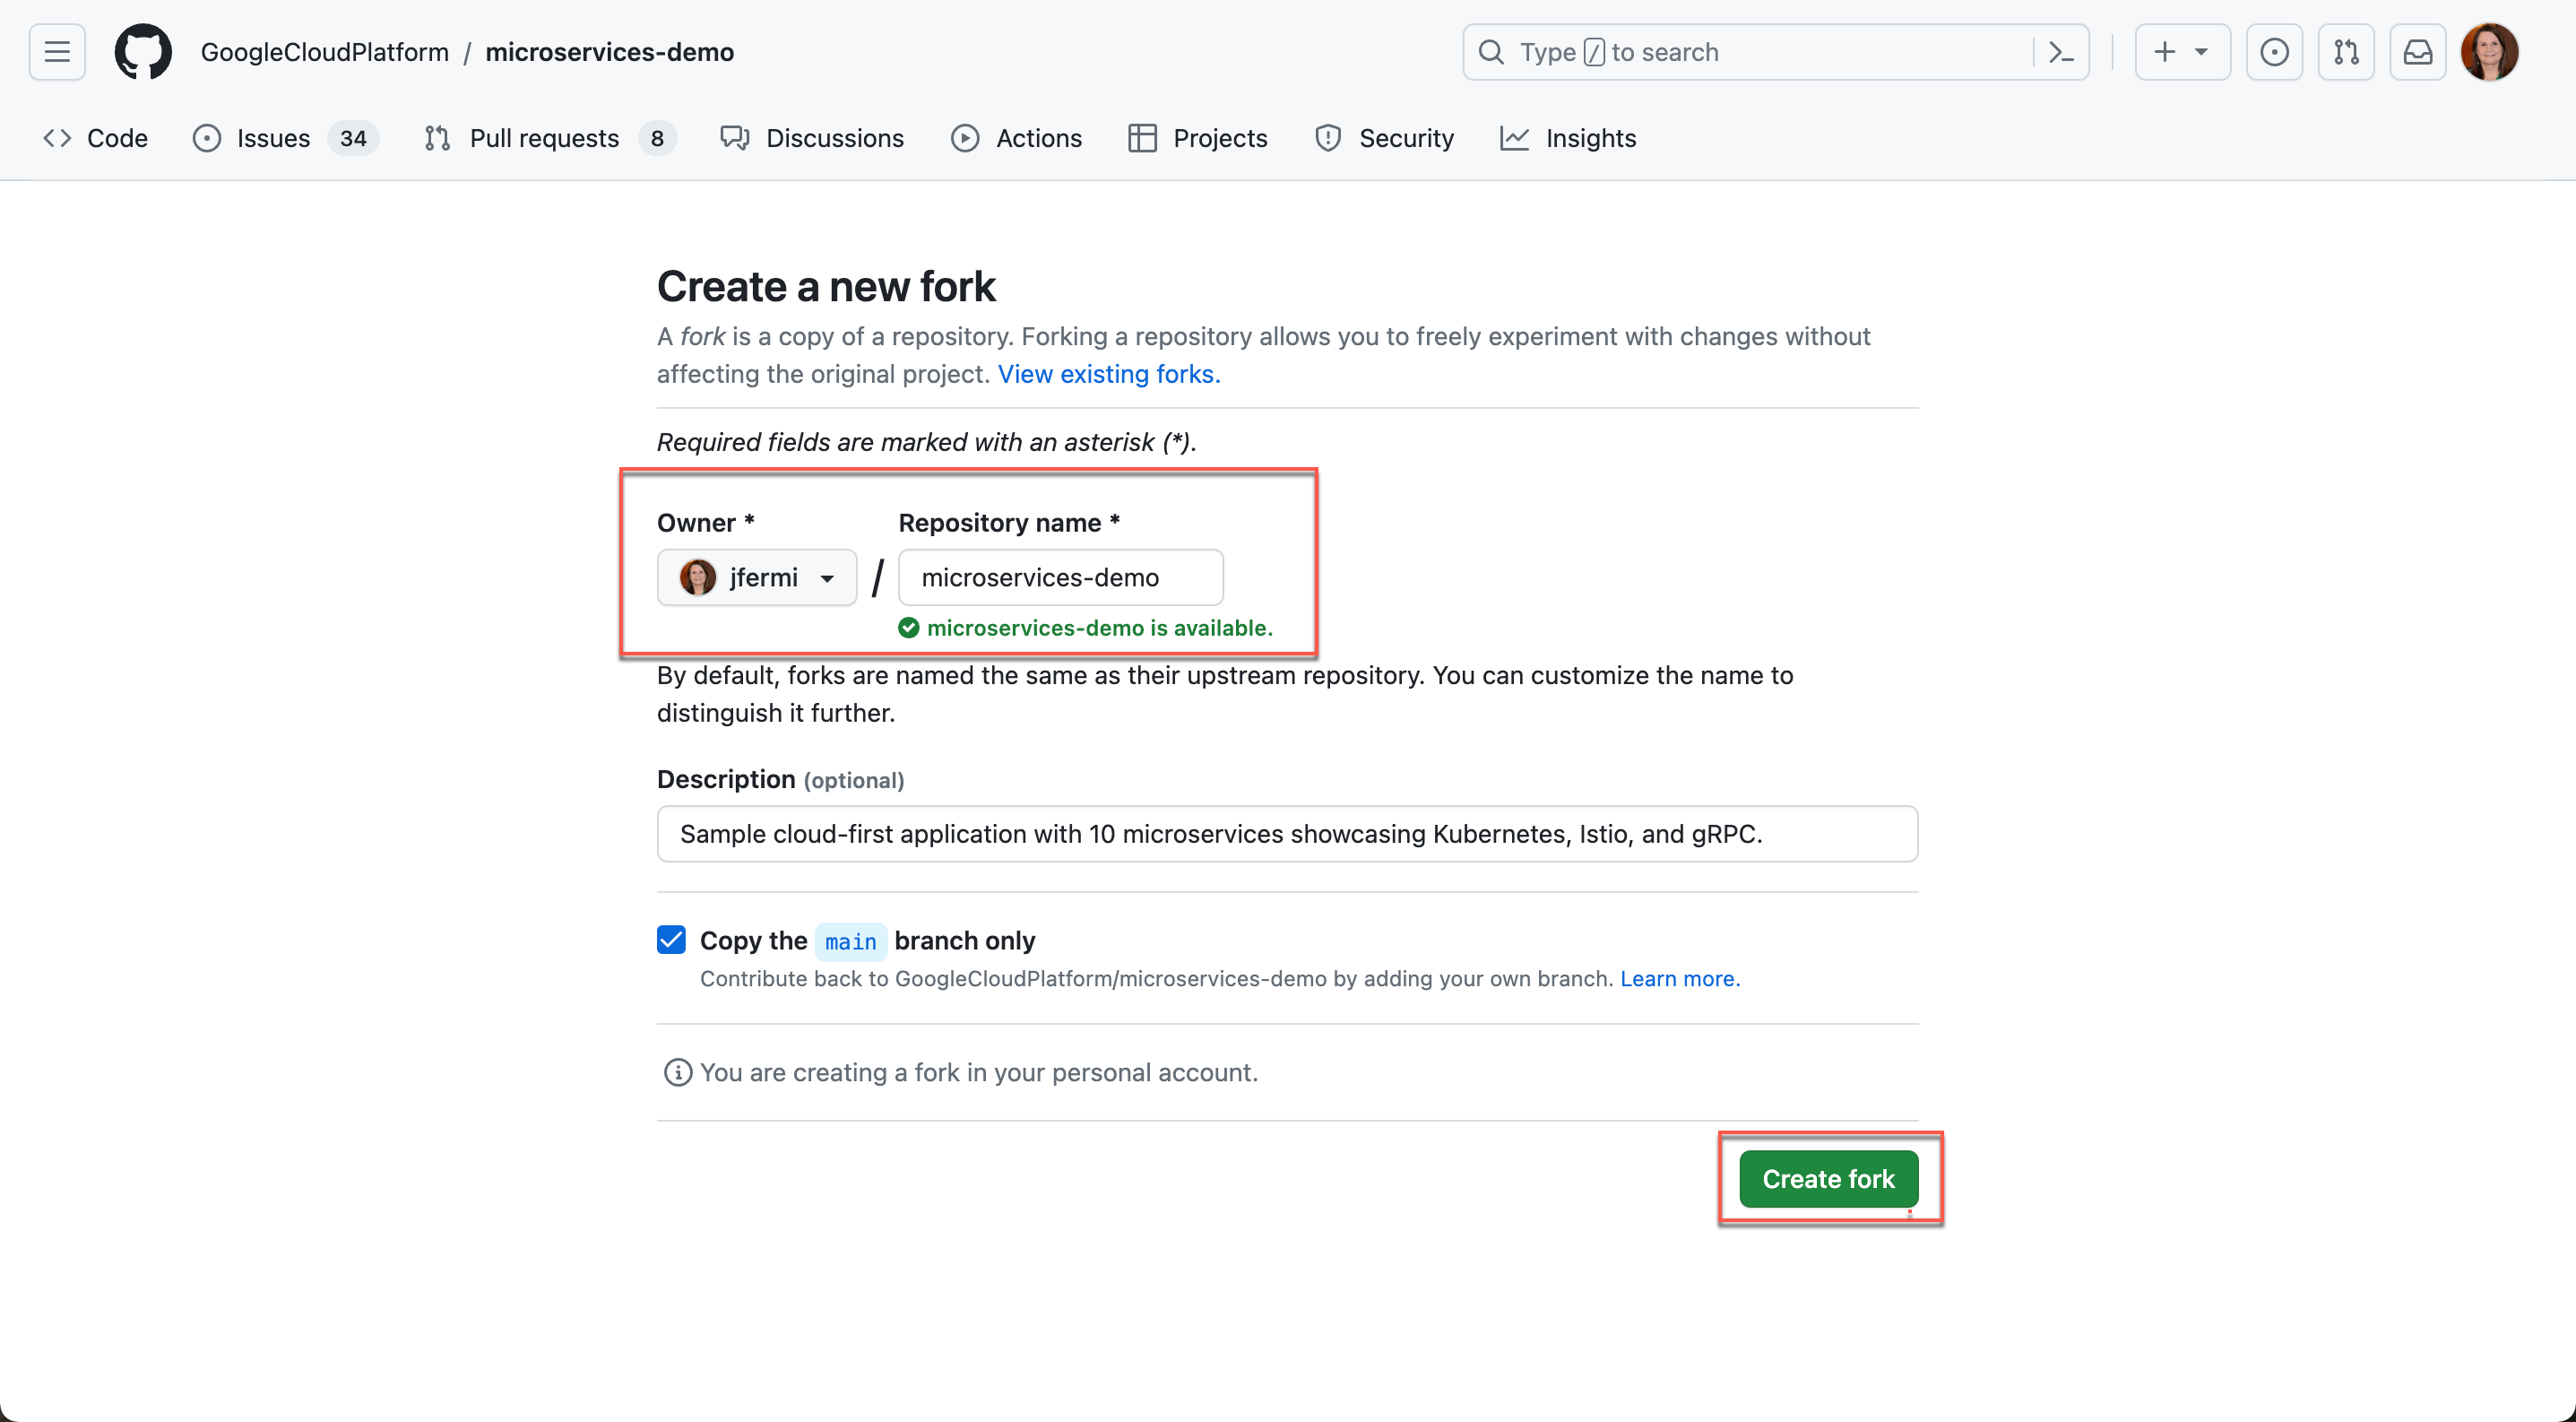This screenshot has height=1422, width=2576.
Task: Click the Create fork button
Action: [x=1827, y=1177]
